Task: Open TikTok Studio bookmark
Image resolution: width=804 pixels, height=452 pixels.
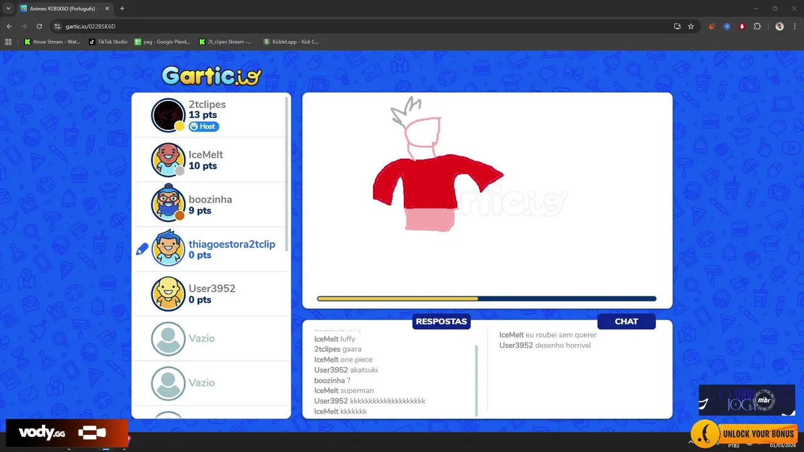Action: tap(108, 41)
